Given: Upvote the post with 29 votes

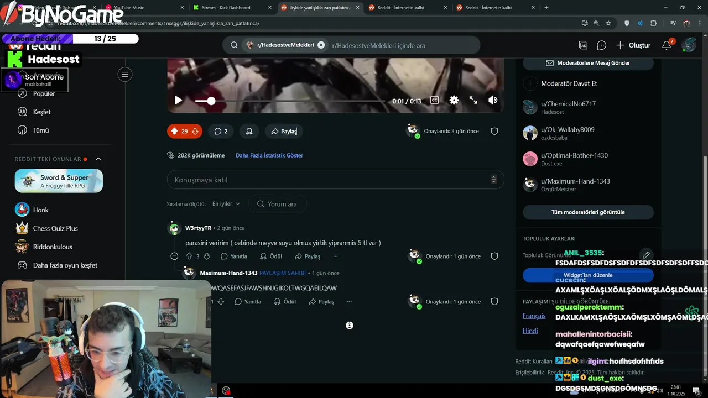Looking at the screenshot, I should coord(174,131).
